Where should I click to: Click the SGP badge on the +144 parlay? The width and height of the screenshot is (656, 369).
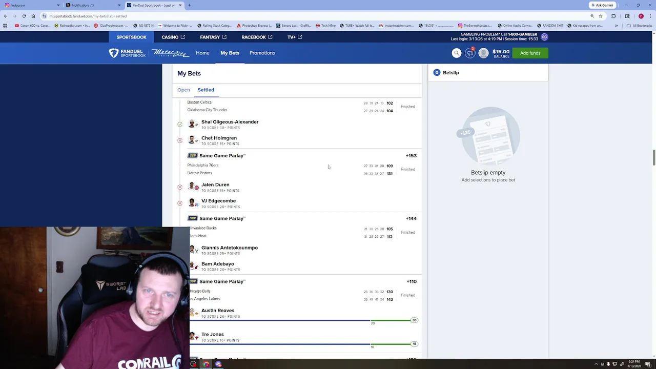pyautogui.click(x=193, y=218)
